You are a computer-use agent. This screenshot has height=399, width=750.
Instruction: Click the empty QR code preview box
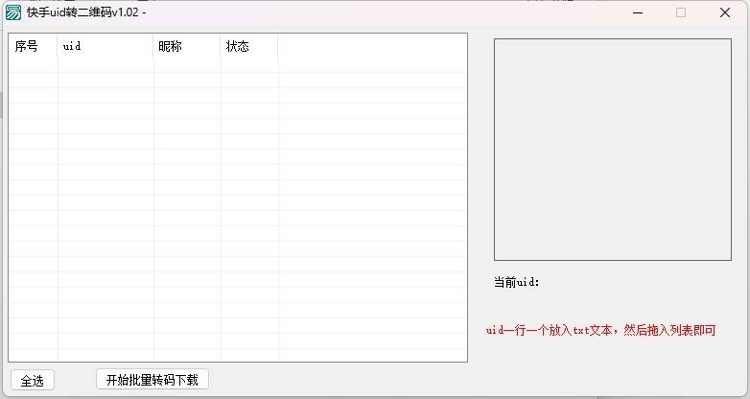[612, 149]
